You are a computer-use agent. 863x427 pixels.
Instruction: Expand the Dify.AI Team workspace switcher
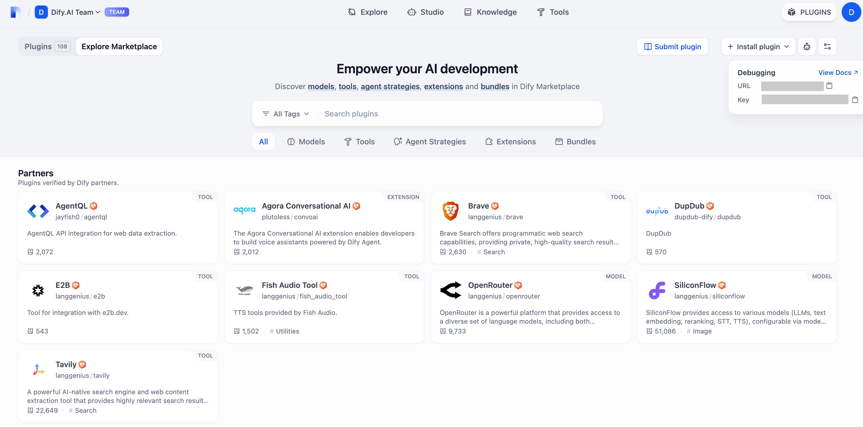[75, 12]
